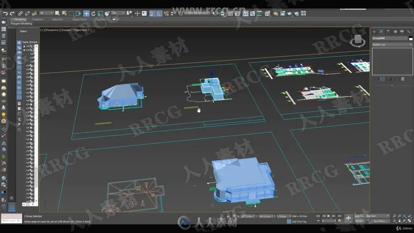
Task: Activate the Select and Scale tool
Action: point(100,14)
